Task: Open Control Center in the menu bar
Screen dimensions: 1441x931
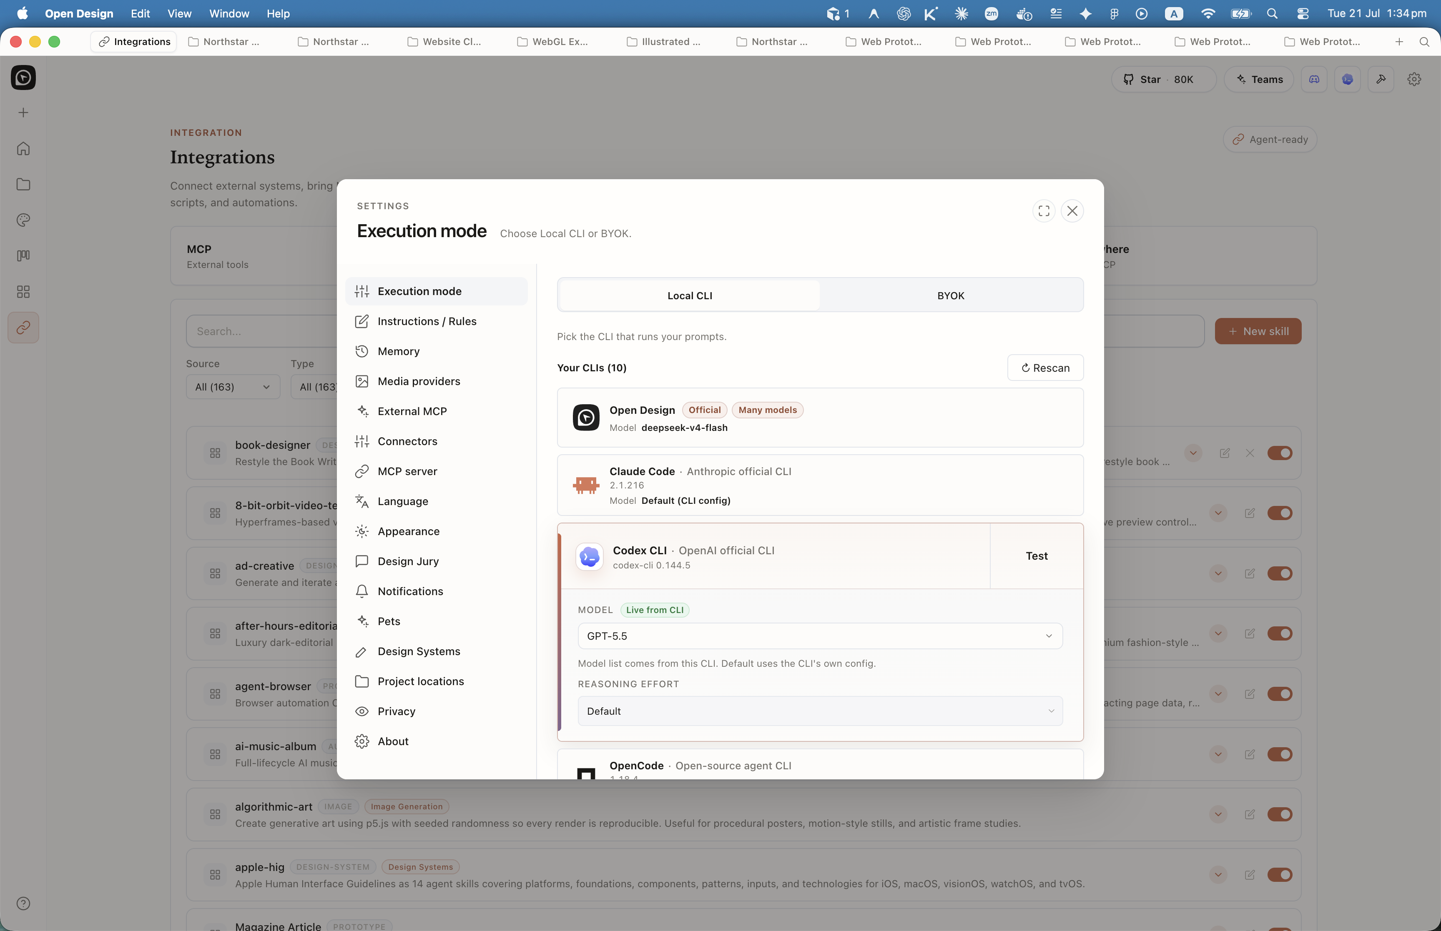Action: (x=1303, y=13)
